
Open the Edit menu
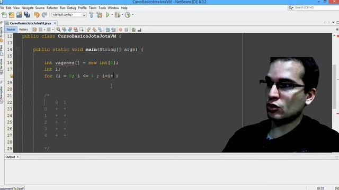click(8, 8)
